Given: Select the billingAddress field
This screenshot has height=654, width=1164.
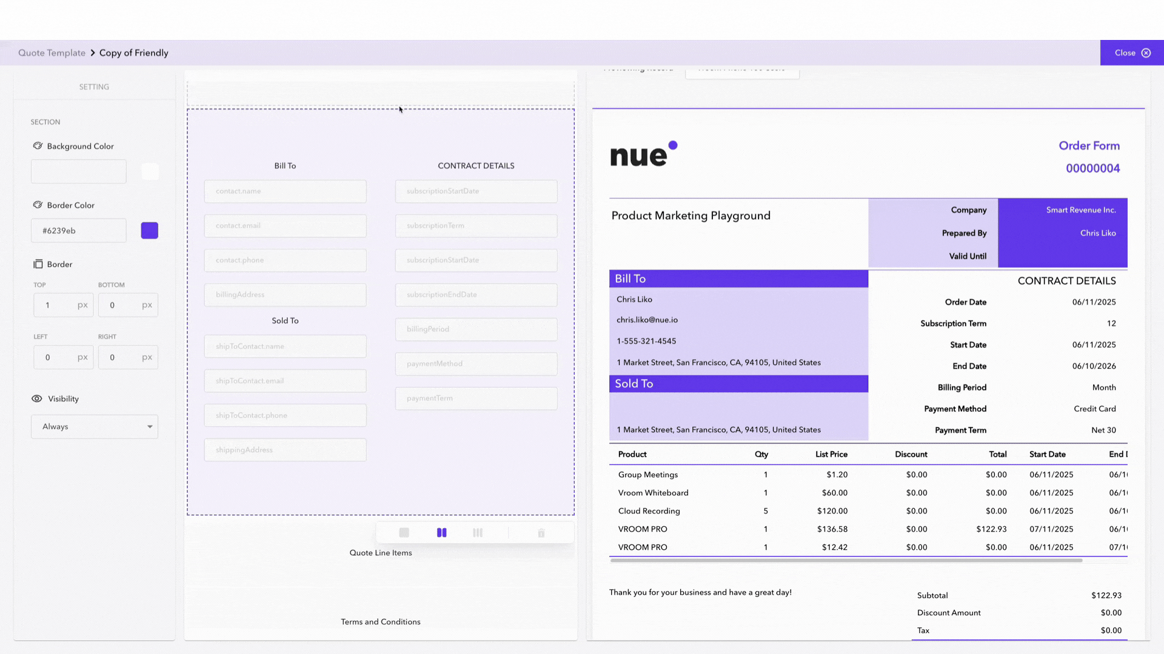Looking at the screenshot, I should click(x=285, y=295).
